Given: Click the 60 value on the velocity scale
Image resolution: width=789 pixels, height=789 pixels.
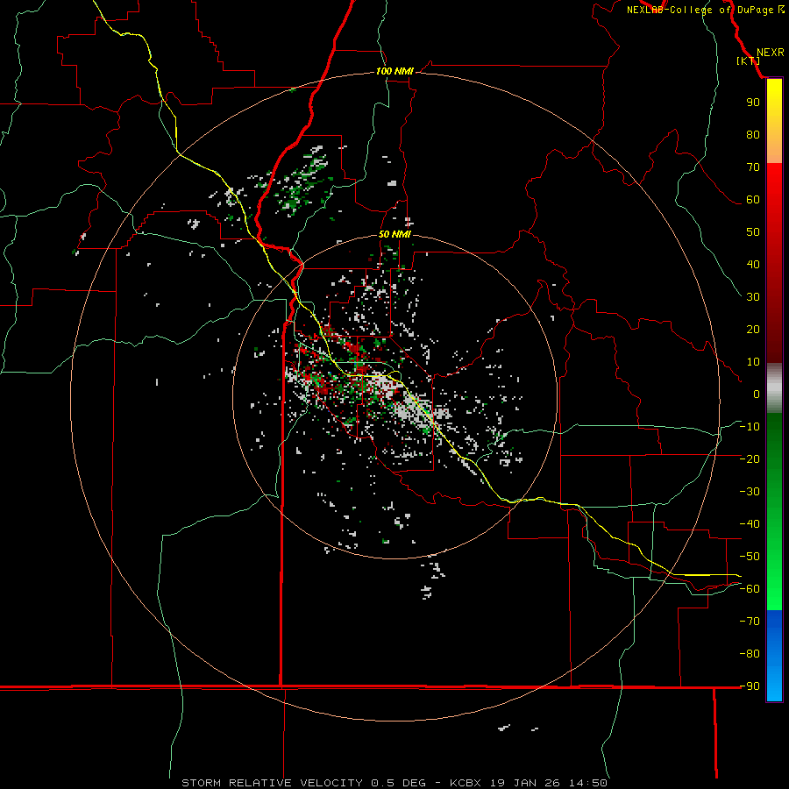Looking at the screenshot, I should pos(753,200).
